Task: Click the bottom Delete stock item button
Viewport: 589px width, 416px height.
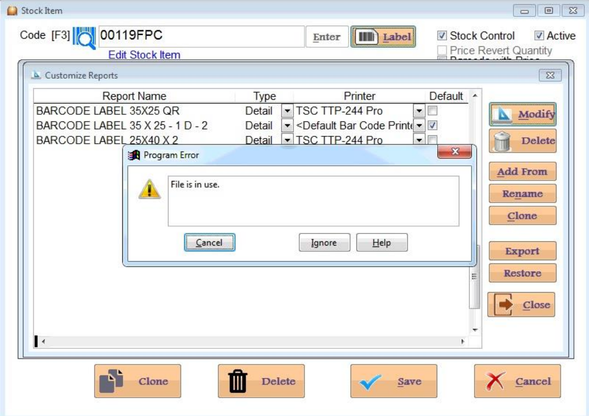Action: coord(261,381)
